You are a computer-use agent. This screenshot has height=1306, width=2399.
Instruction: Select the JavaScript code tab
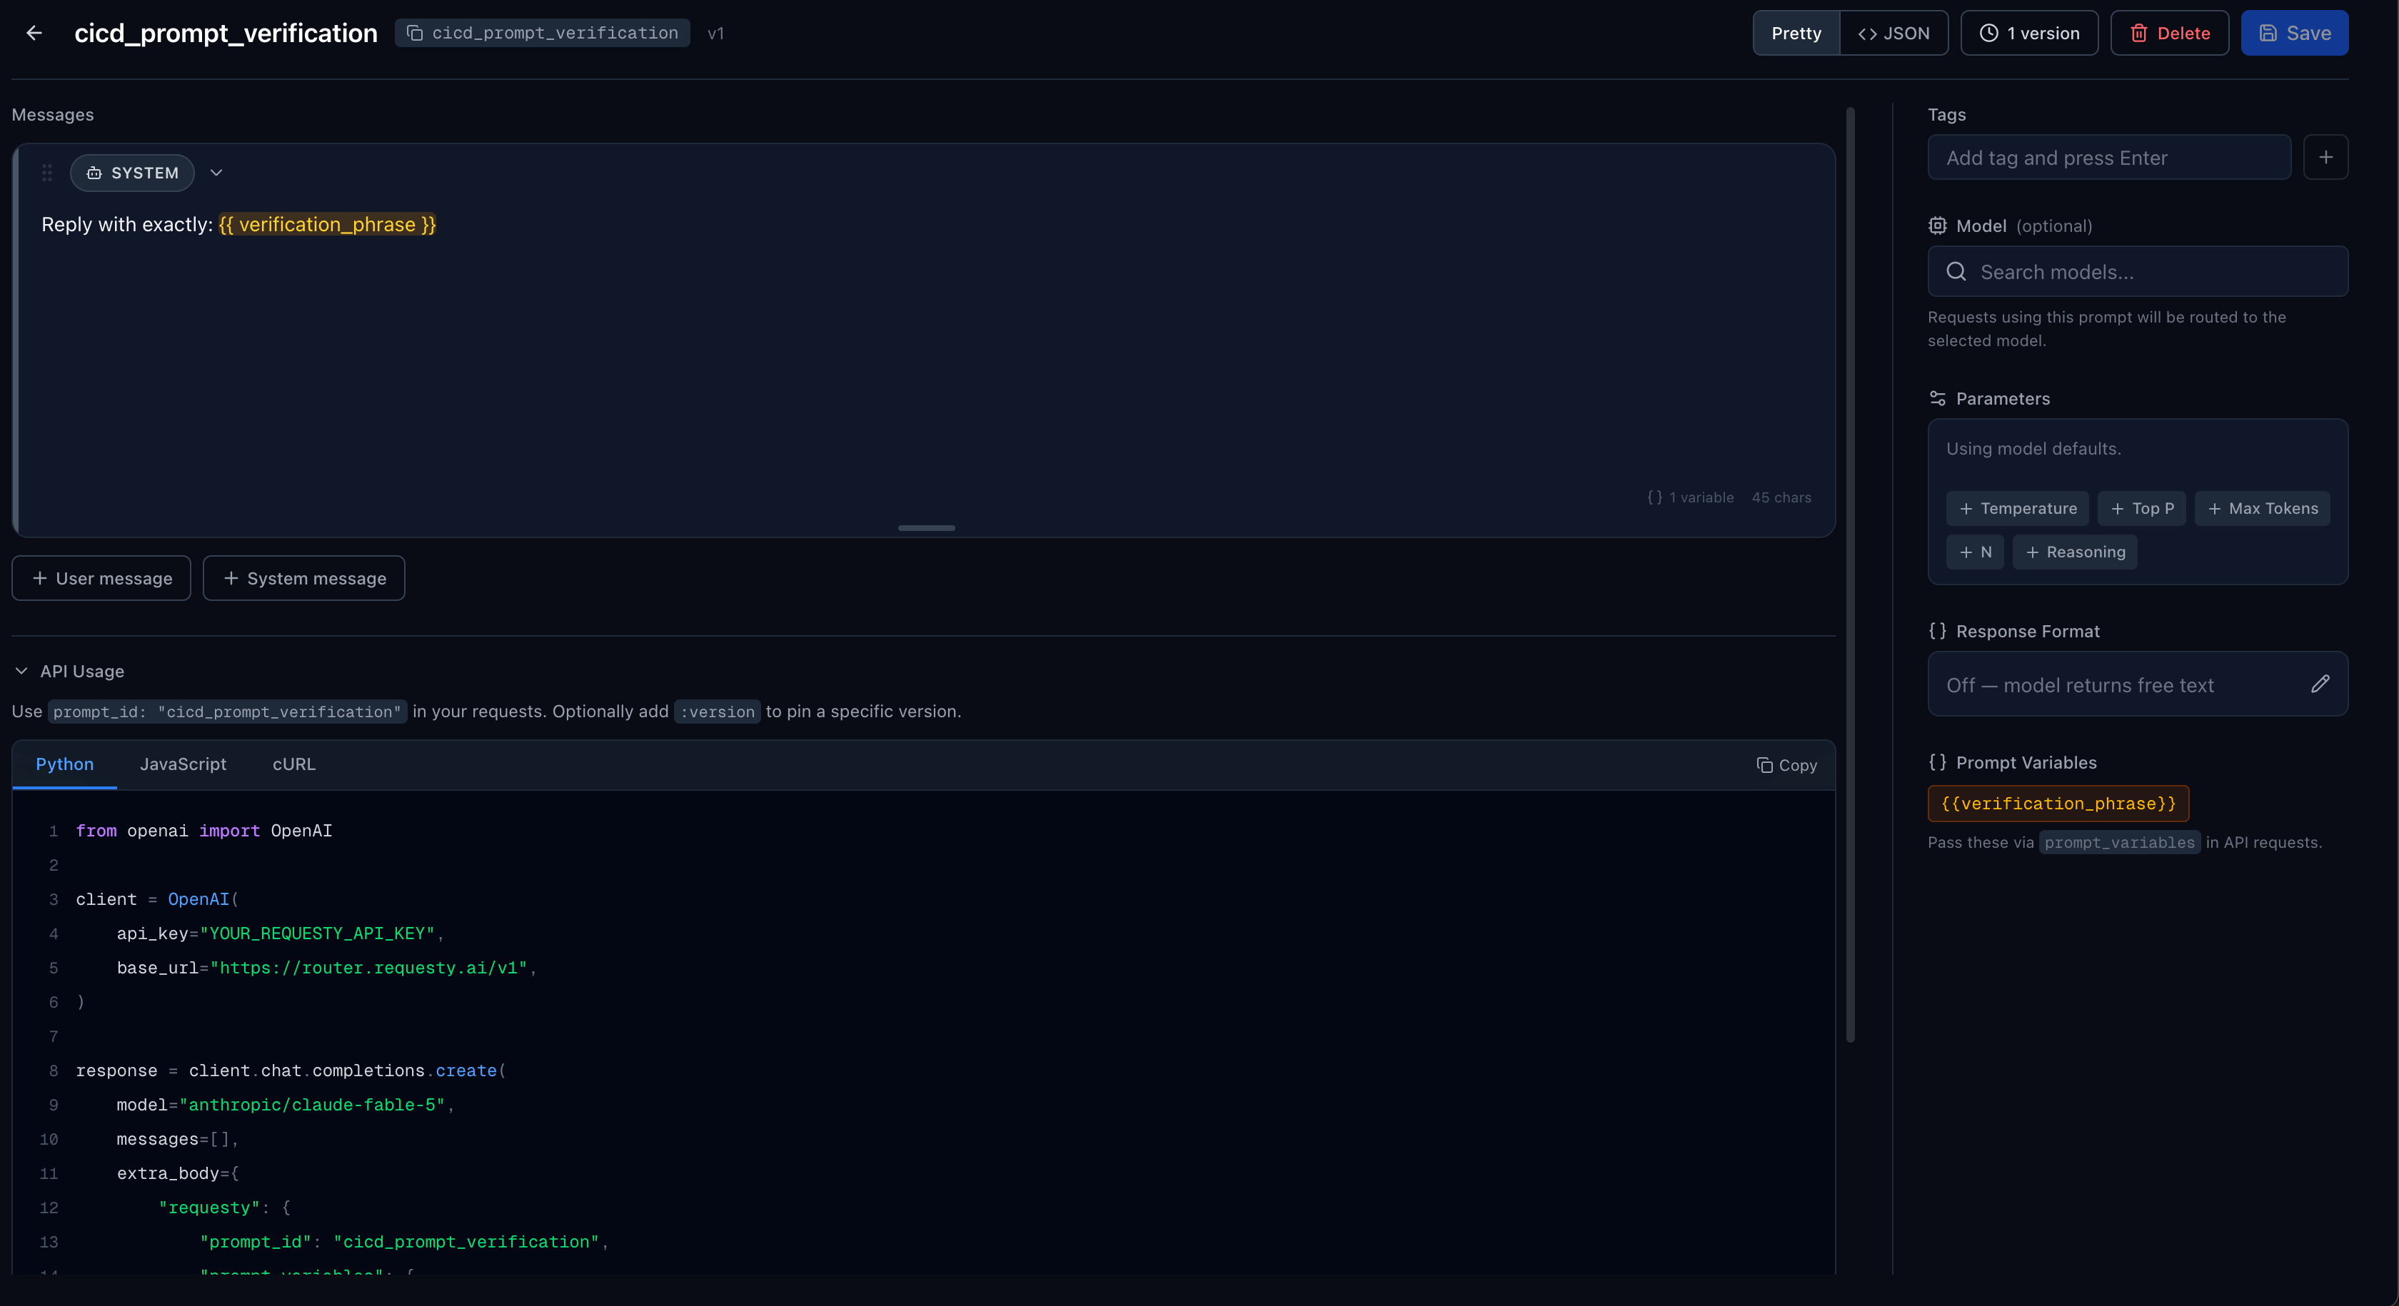coord(183,764)
